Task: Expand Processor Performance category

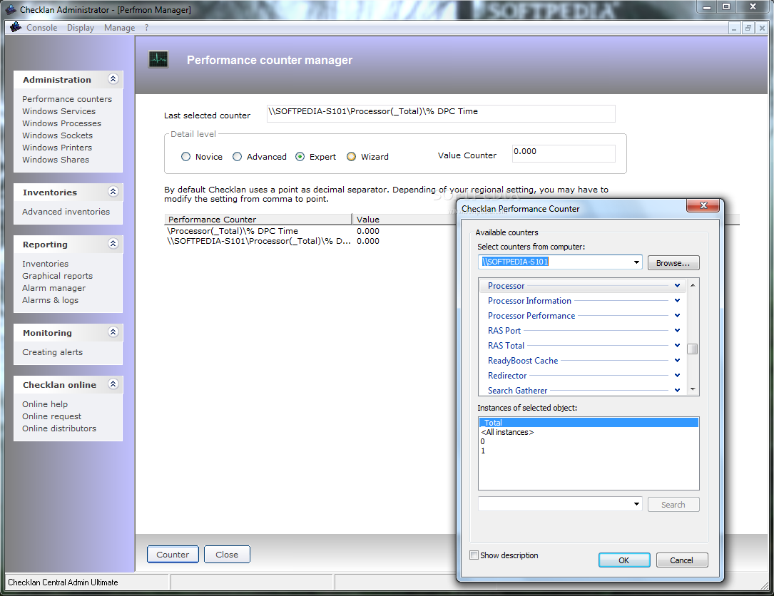Action: point(677,315)
